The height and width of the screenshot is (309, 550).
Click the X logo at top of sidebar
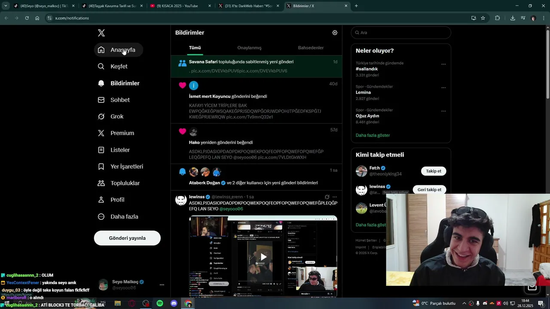pos(101,33)
